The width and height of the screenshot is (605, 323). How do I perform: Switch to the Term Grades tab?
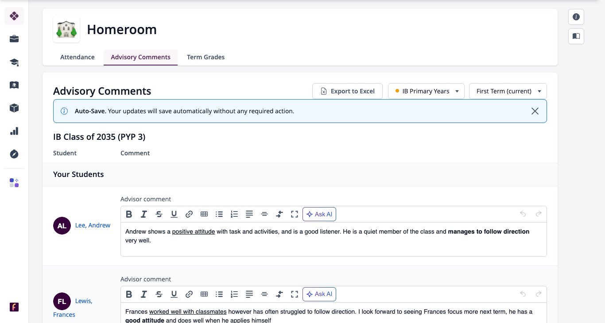pyautogui.click(x=206, y=57)
